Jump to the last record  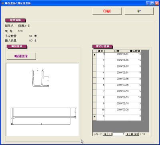click(x=132, y=134)
